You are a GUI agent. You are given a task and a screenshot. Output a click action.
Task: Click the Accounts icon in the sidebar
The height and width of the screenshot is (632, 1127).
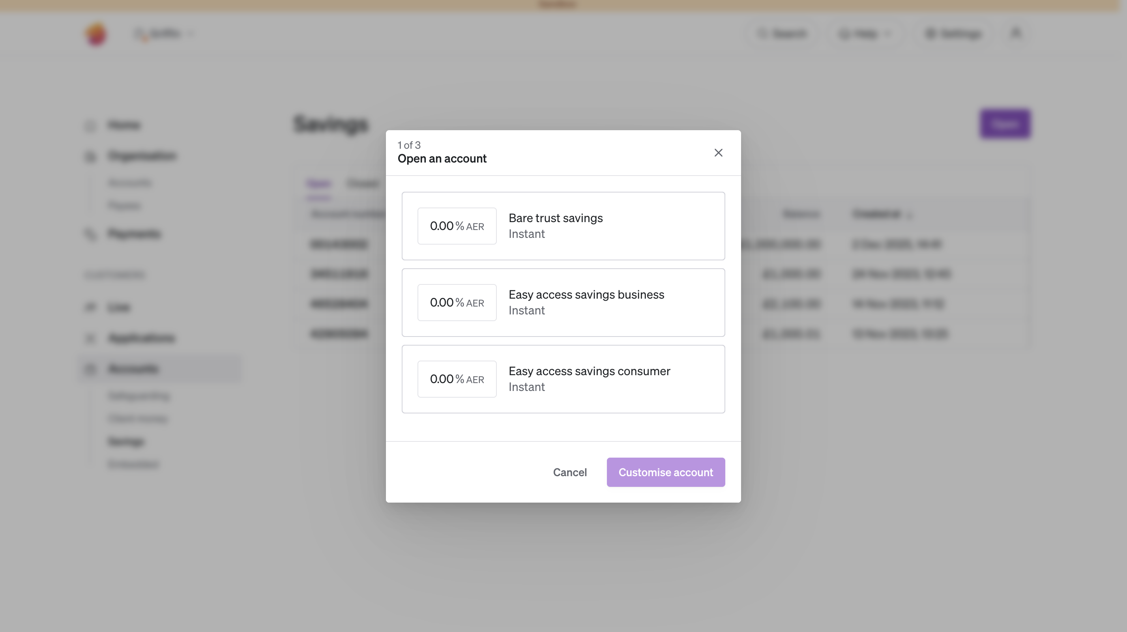pyautogui.click(x=91, y=369)
